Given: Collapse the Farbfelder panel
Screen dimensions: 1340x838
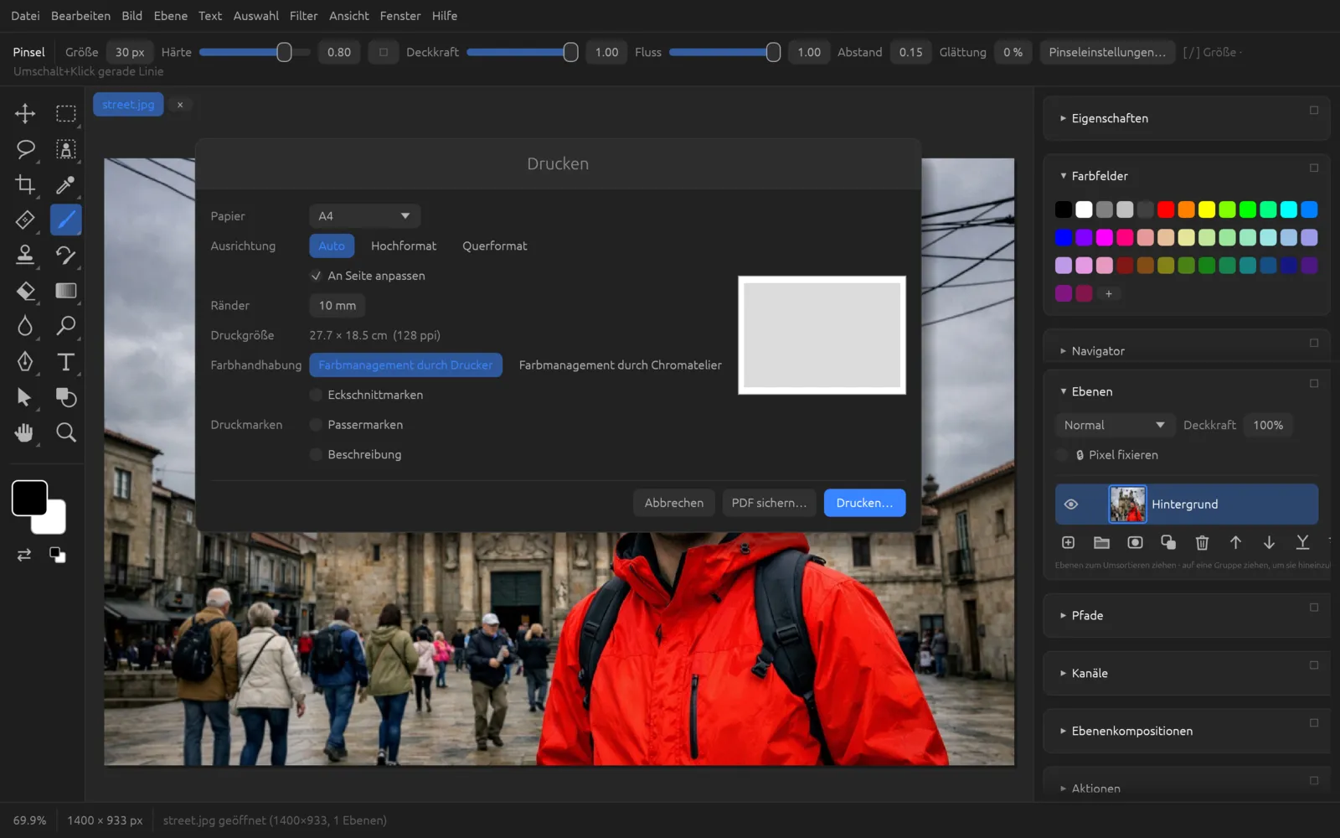Looking at the screenshot, I should 1094,176.
